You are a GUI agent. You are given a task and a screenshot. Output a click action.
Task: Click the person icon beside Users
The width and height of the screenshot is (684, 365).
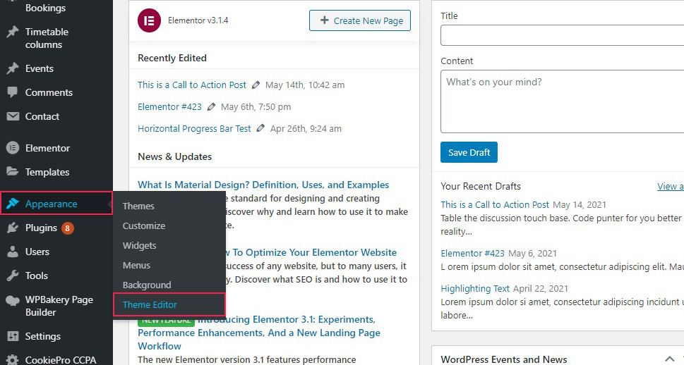pyautogui.click(x=13, y=252)
